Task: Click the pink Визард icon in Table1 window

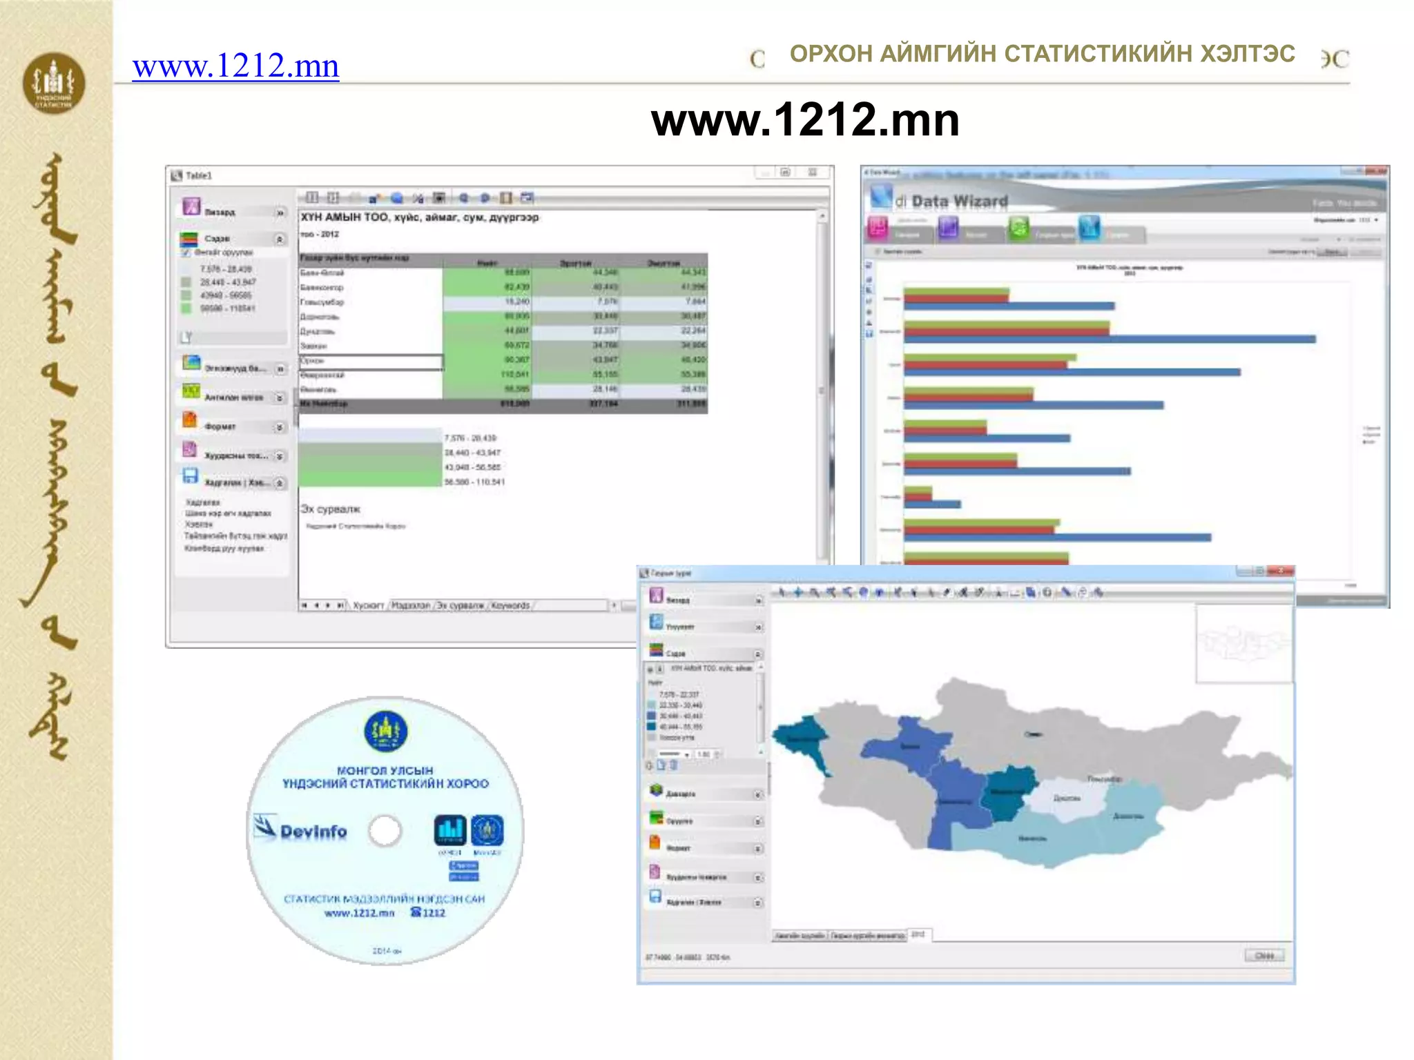Action: pyautogui.click(x=191, y=206)
